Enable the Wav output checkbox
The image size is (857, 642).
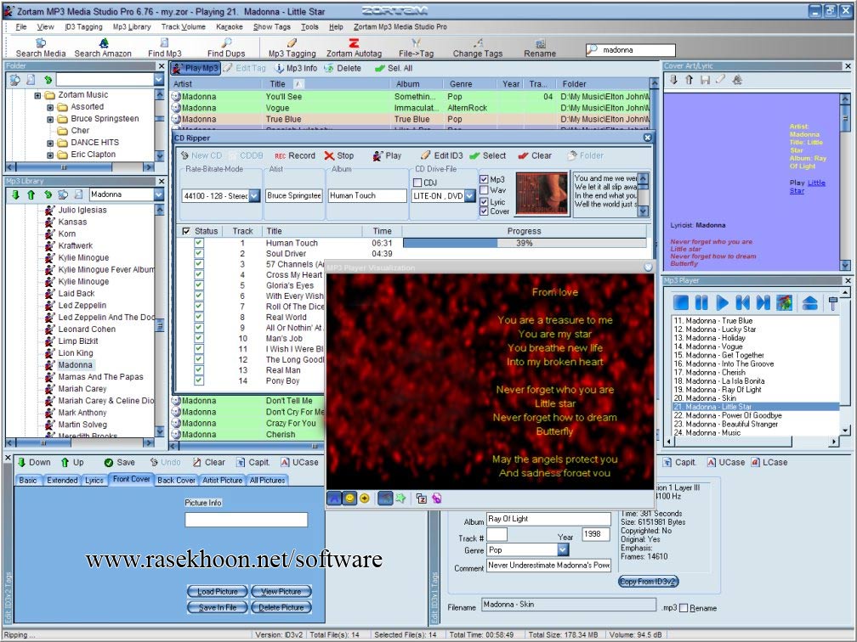coord(485,191)
